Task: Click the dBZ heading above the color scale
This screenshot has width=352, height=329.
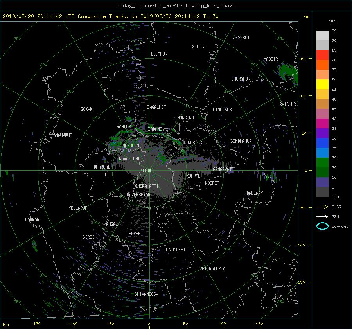Action: click(332, 21)
